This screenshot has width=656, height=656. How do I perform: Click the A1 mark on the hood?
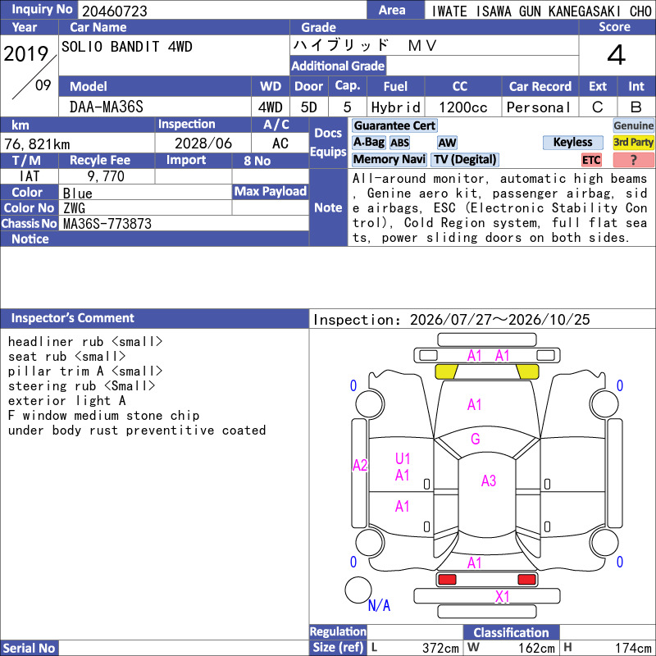(474, 404)
